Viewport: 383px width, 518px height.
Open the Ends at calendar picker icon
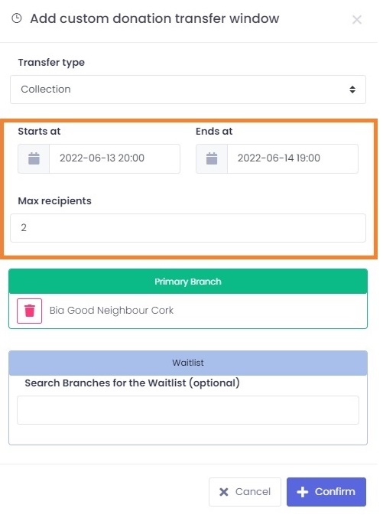[212, 158]
